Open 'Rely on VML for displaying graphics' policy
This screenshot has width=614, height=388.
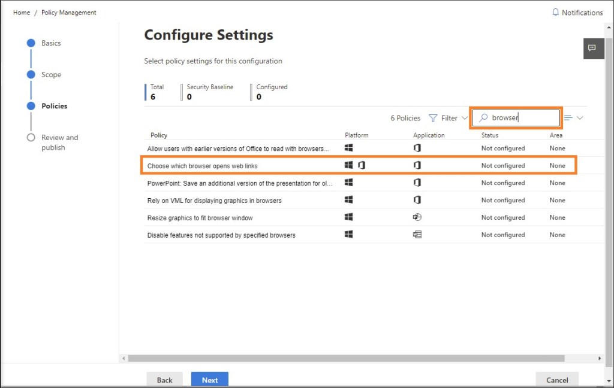214,200
